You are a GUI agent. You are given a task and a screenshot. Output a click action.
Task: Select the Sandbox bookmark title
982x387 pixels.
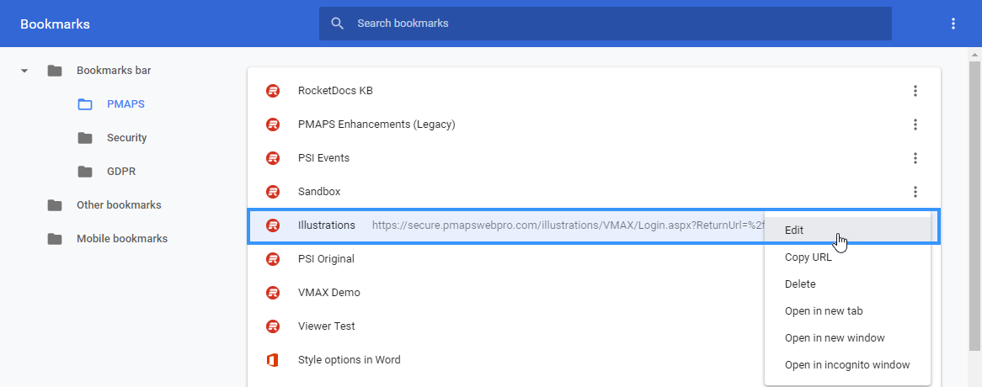click(x=319, y=191)
